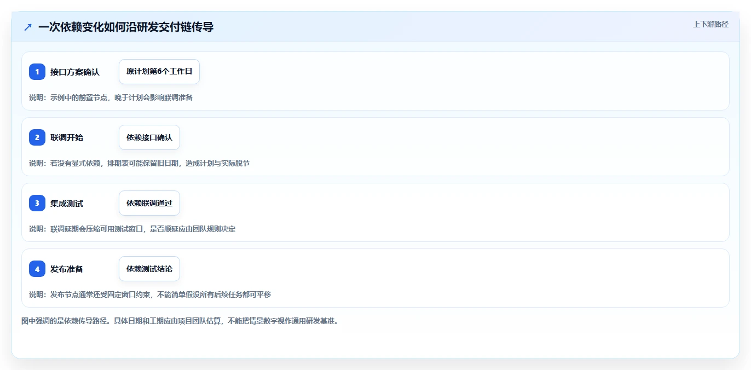The height and width of the screenshot is (370, 751).
Task: Click the 原计划第6个工作日 tag
Action: pos(159,72)
